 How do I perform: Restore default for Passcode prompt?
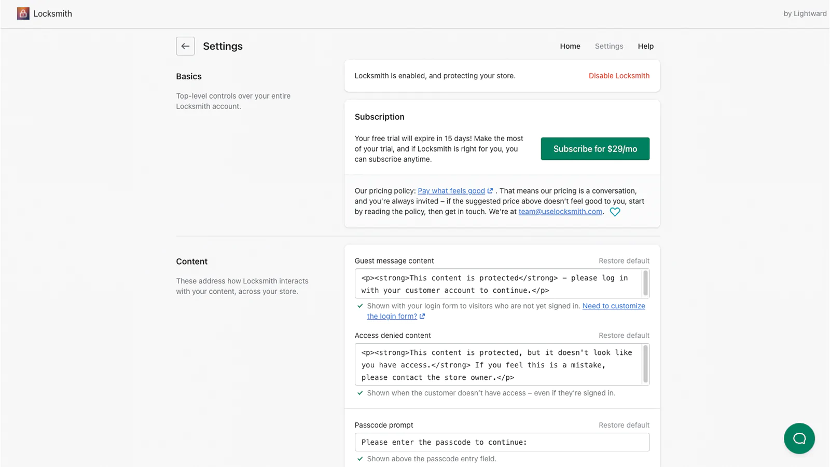pyautogui.click(x=624, y=425)
